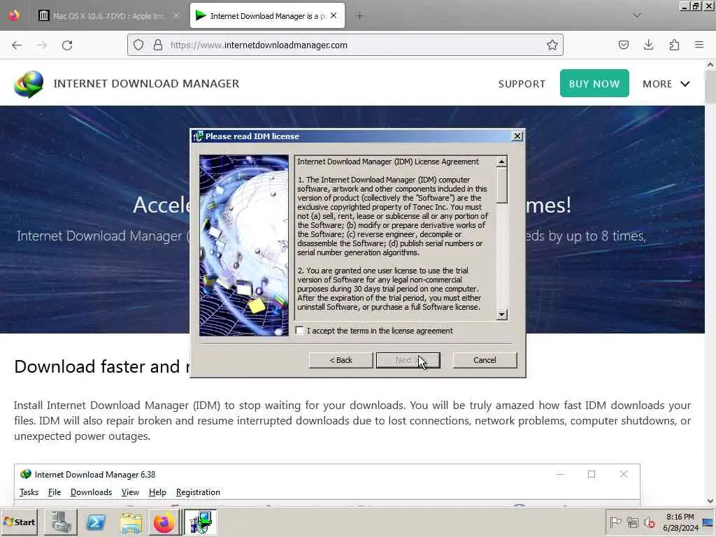Switch to the Mac OS X 10.6.7 DVD tab

(x=108, y=15)
